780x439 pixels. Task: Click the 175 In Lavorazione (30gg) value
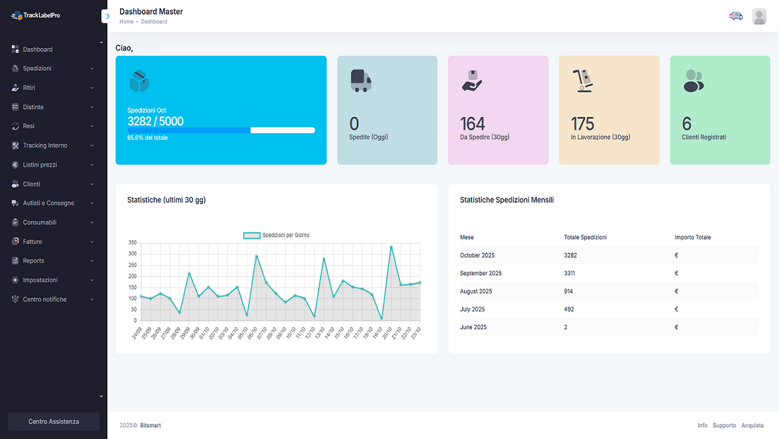[583, 124]
